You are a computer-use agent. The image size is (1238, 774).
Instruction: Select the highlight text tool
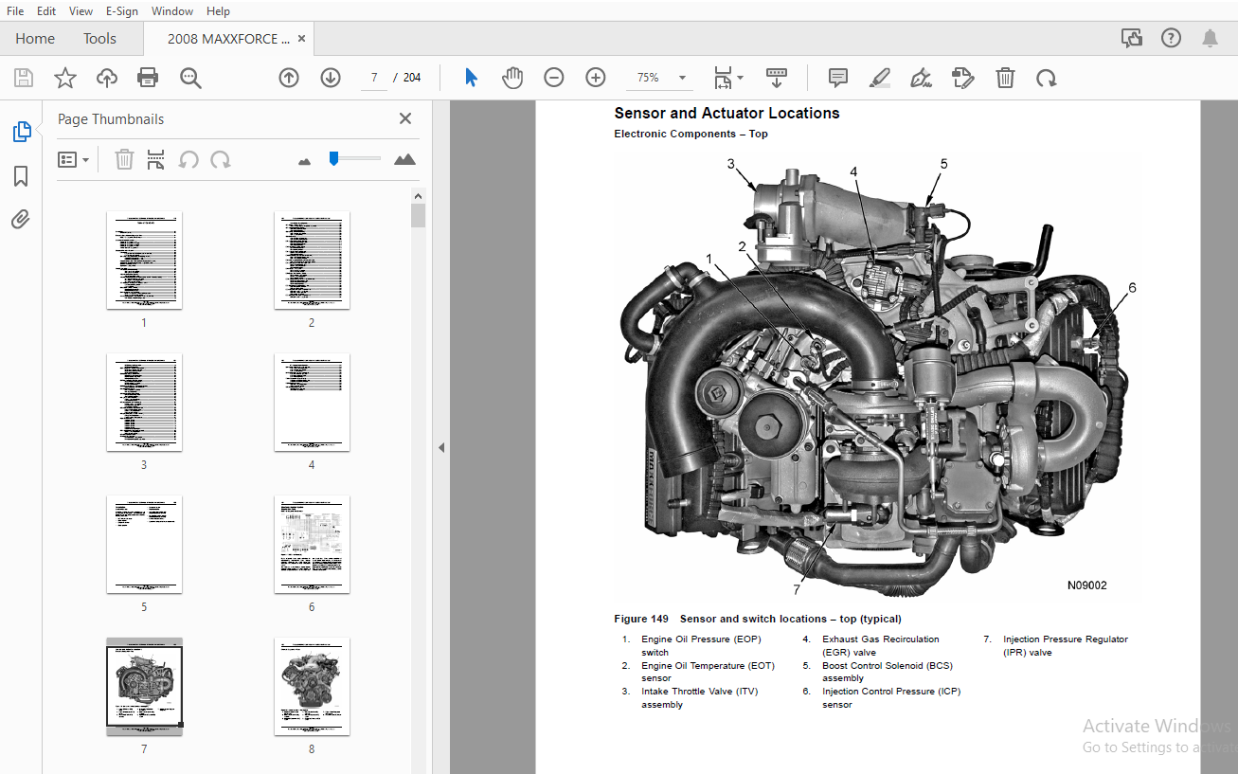pyautogui.click(x=880, y=78)
